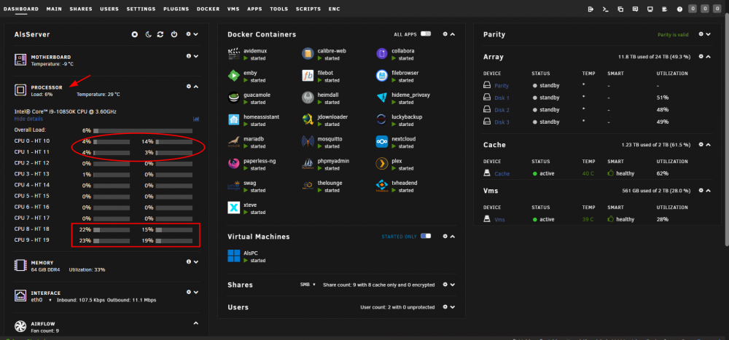Open the SHARES menu tab
This screenshot has width=729, height=340.
(x=81, y=9)
